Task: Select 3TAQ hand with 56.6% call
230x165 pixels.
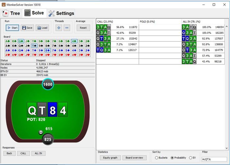Action: [x=117, y=27]
